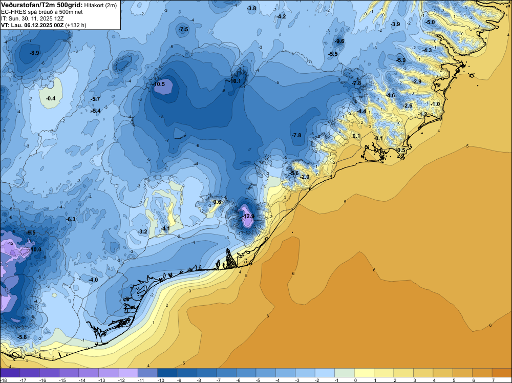Click the -5.7 temperature value
This screenshot has width=512, height=383.
[x=95, y=99]
